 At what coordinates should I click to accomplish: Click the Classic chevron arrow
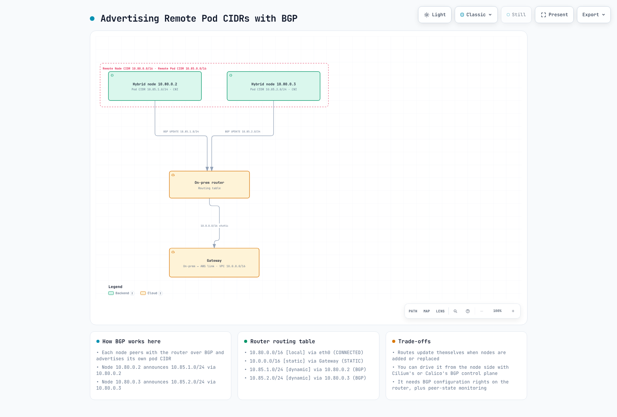[490, 15]
